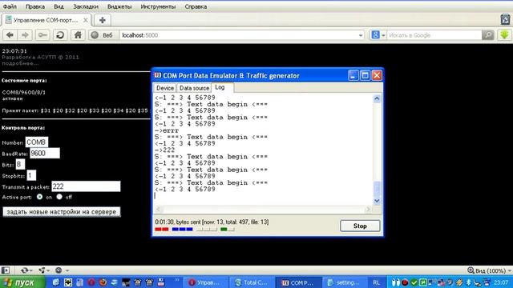Viewport: 513px width, 288px height.
Task: Click the Искать в Google search field
Action: point(434,35)
